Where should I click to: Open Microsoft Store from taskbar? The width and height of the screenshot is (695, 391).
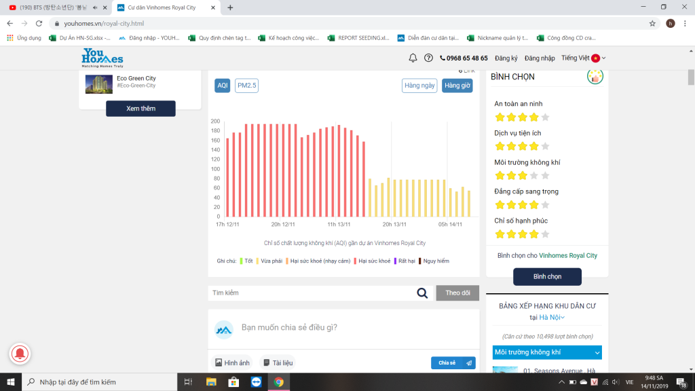pyautogui.click(x=233, y=381)
